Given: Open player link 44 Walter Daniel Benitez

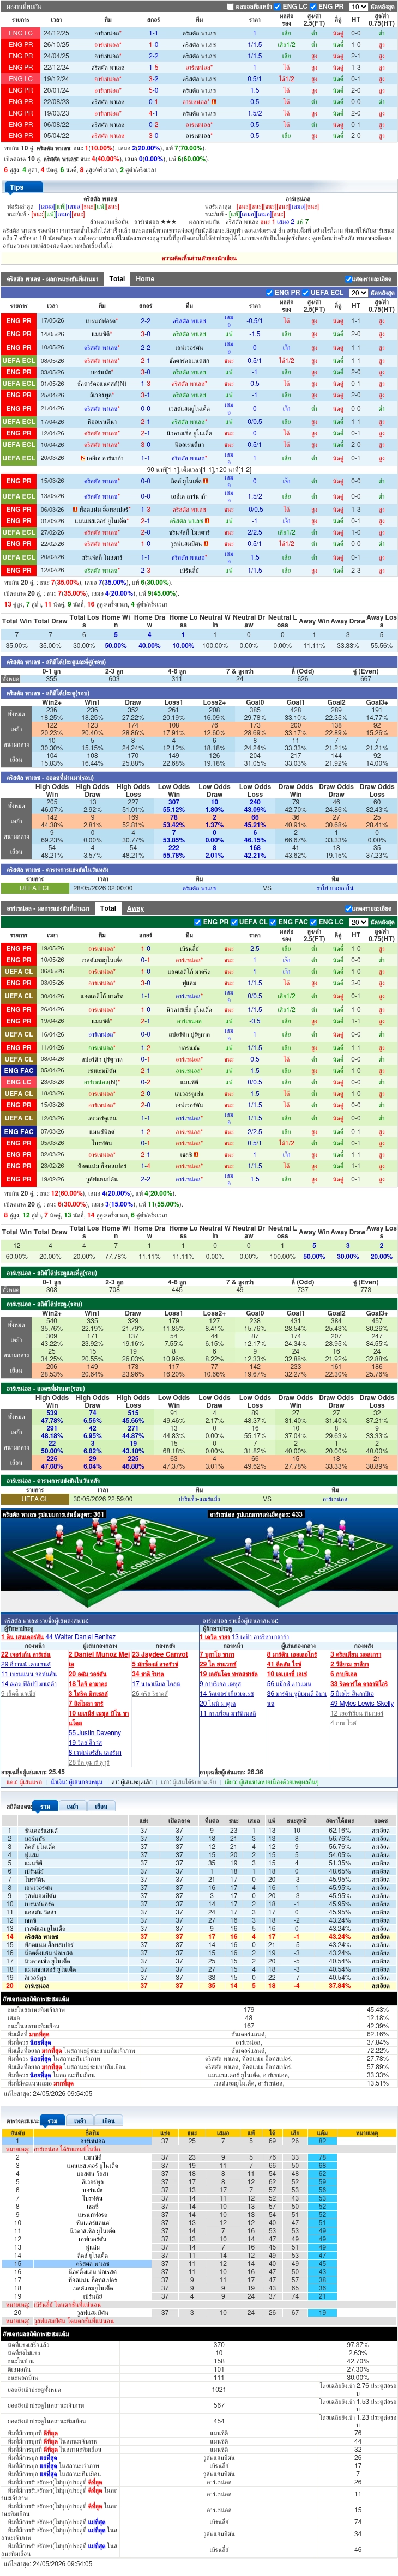Looking at the screenshot, I should (80, 1637).
